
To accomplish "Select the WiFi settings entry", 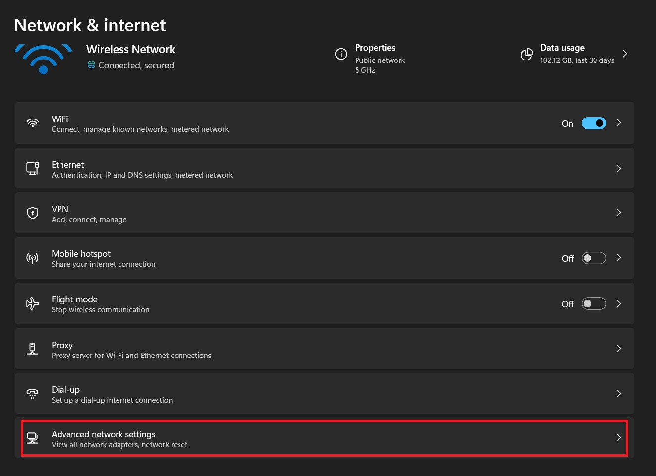I will (325, 123).
